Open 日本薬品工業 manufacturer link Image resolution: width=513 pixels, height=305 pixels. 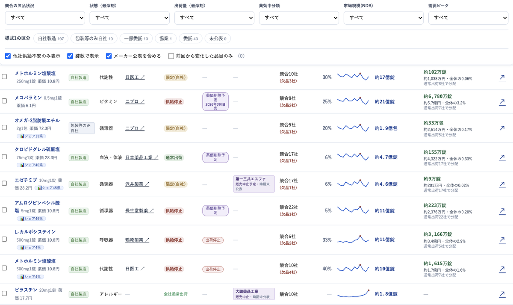point(142,157)
